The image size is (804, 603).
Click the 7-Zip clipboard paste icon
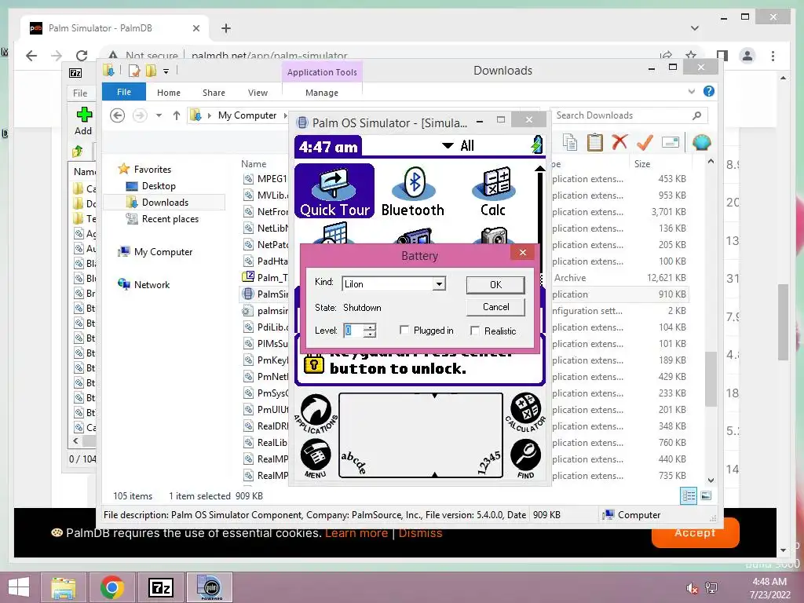tap(595, 142)
